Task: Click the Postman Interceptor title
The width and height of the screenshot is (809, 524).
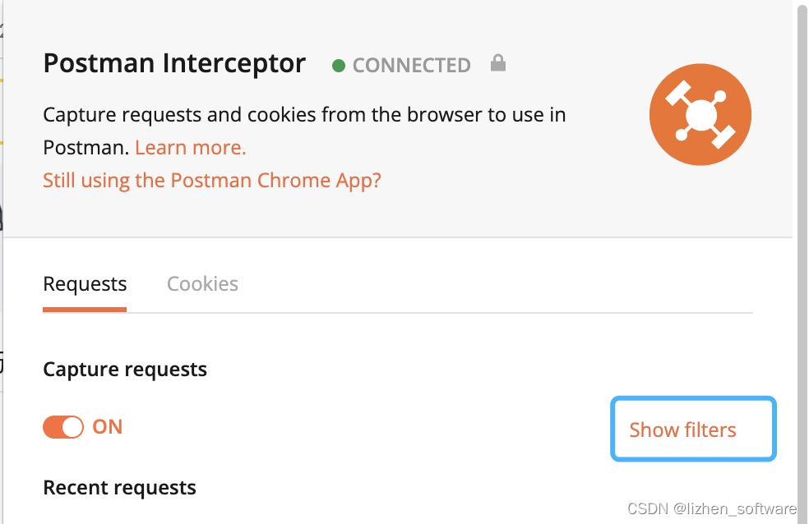Action: coord(174,63)
